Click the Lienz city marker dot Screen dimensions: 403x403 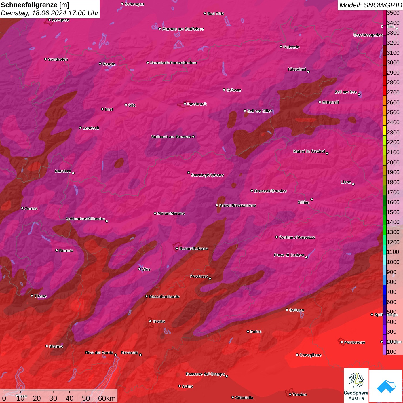pyautogui.click(x=353, y=184)
